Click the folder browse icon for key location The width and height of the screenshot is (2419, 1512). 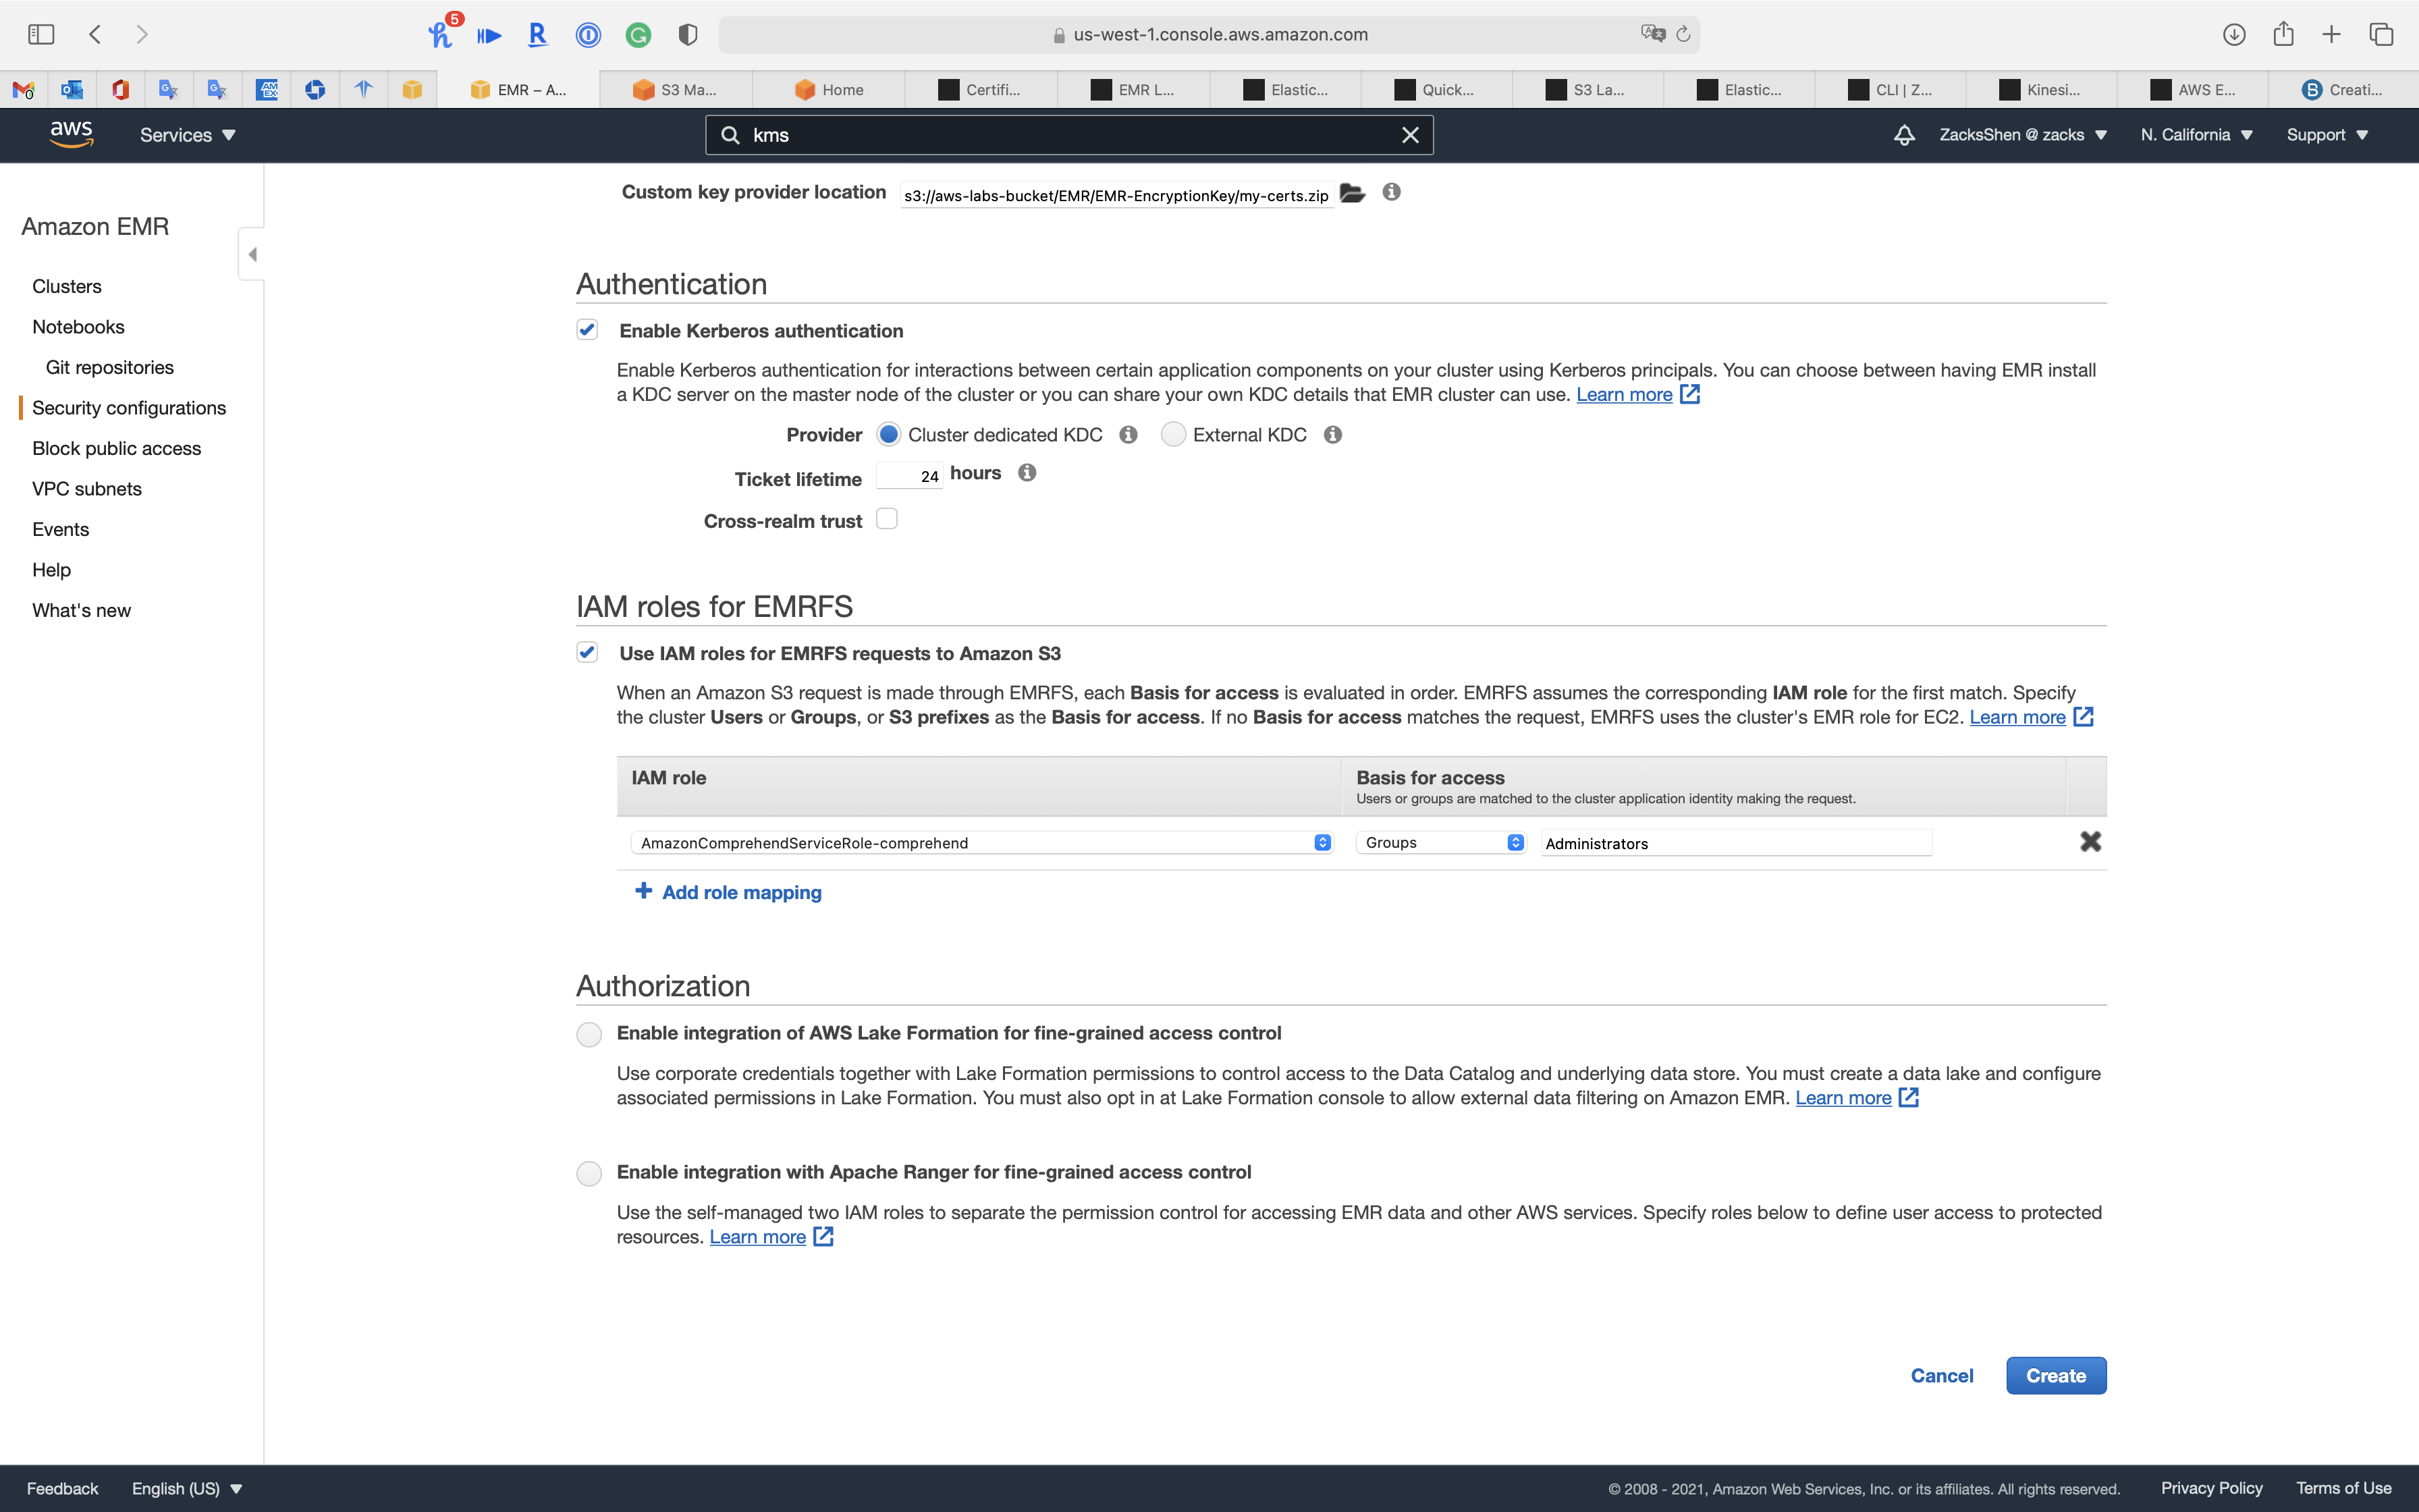pyautogui.click(x=1353, y=193)
